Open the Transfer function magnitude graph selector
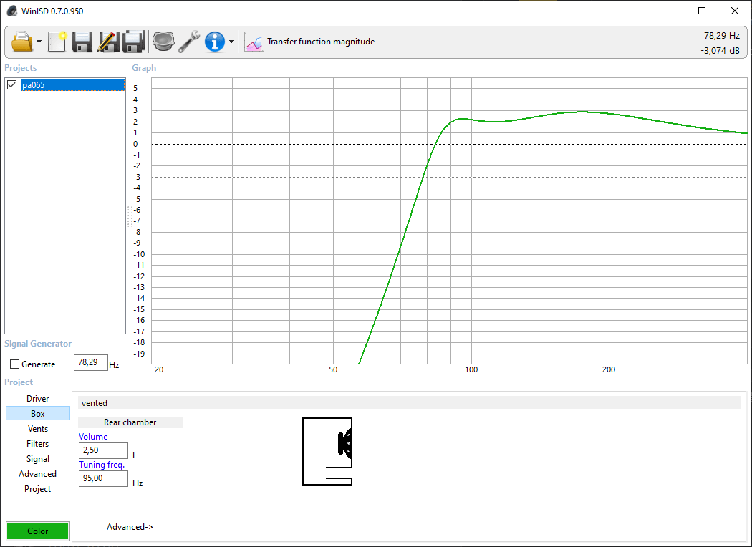This screenshot has width=752, height=547. (x=321, y=42)
